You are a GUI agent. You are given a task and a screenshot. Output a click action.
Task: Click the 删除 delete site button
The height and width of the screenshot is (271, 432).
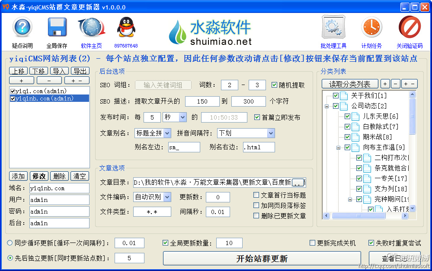[59, 176]
